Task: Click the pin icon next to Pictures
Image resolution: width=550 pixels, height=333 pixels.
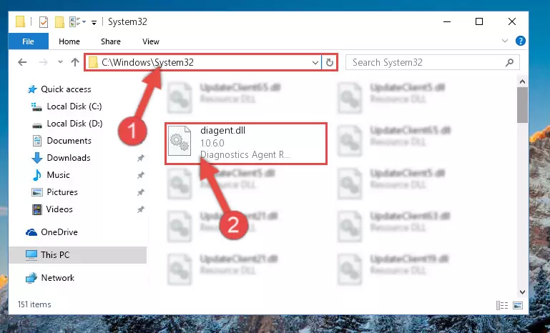Action: click(x=141, y=192)
